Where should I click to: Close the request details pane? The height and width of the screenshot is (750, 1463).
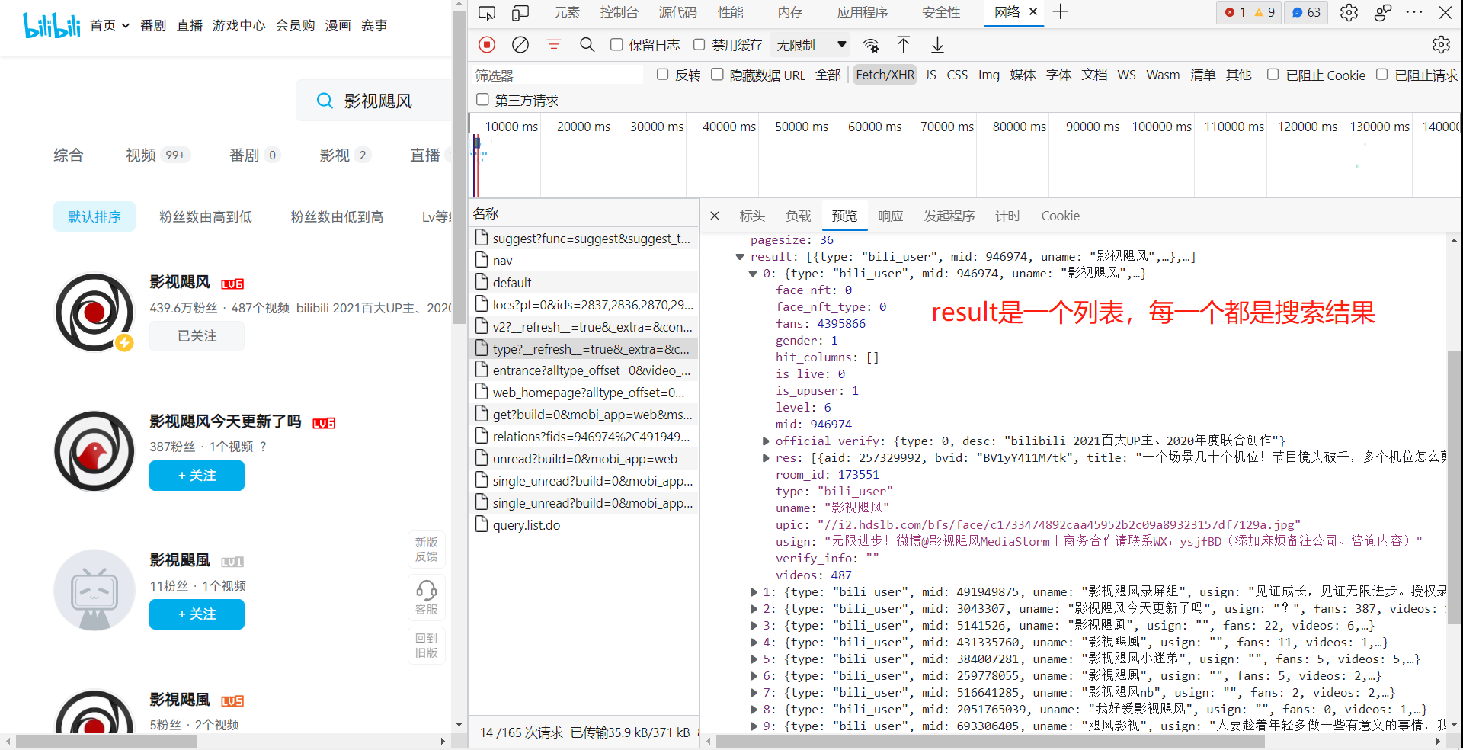tap(715, 216)
